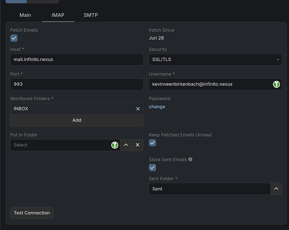The image size is (289, 230).
Task: Open folder picker arrow for Put in Folder
Action: [x=126, y=145]
